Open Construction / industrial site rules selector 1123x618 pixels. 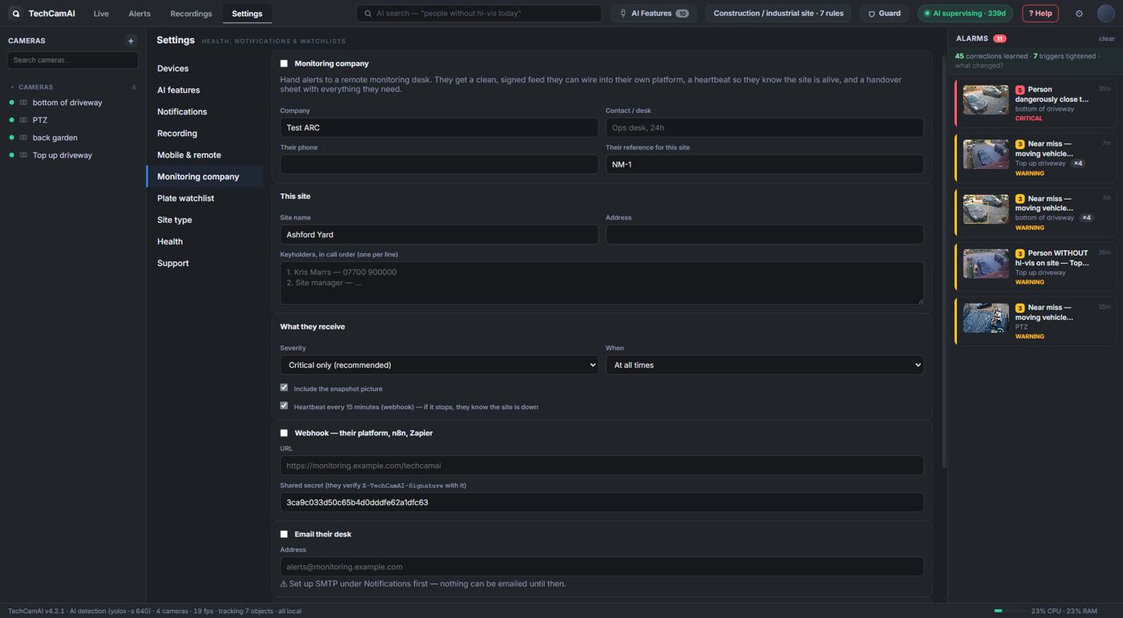coord(778,14)
